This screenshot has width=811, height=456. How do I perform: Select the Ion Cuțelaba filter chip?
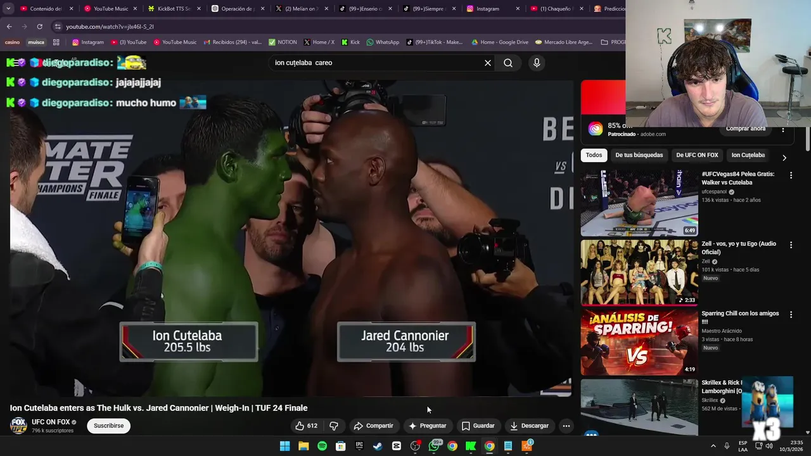coord(748,155)
